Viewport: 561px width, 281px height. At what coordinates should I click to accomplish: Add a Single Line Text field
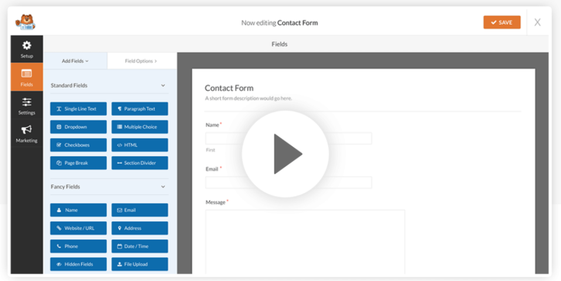pos(79,109)
